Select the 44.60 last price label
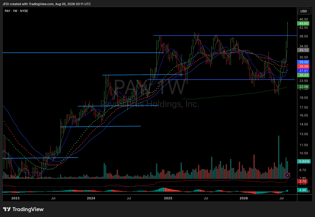Screen dimensions: 315x217 click(303, 23)
